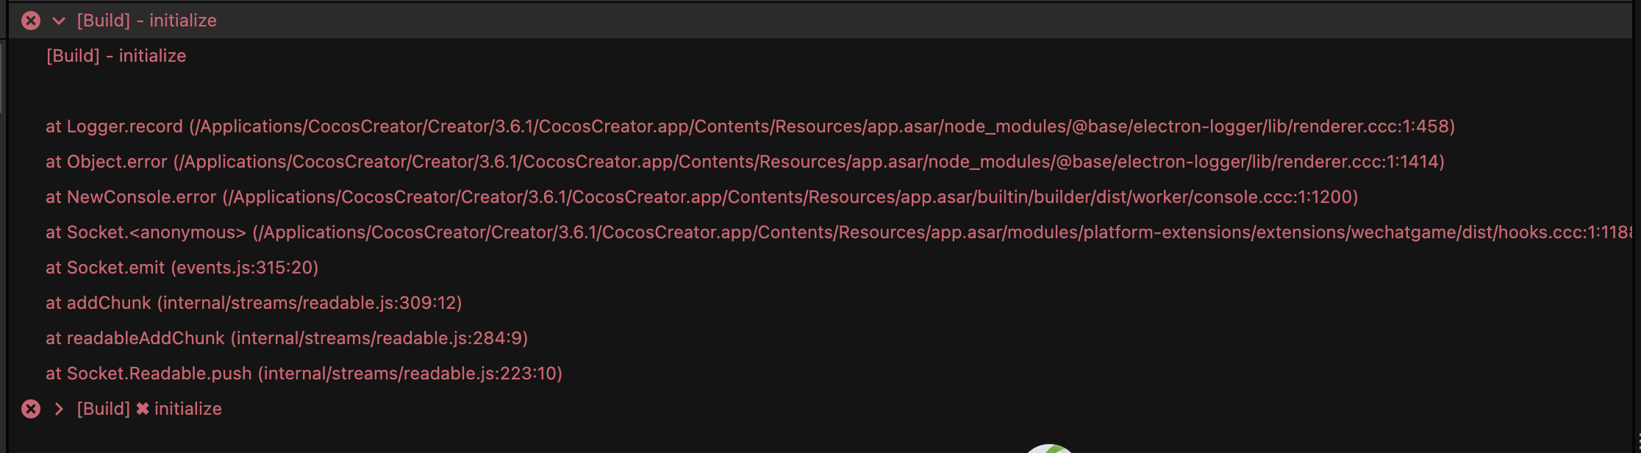
Task: Click the 'at Socket.<anonymous>' stack trace line
Action: (x=146, y=232)
